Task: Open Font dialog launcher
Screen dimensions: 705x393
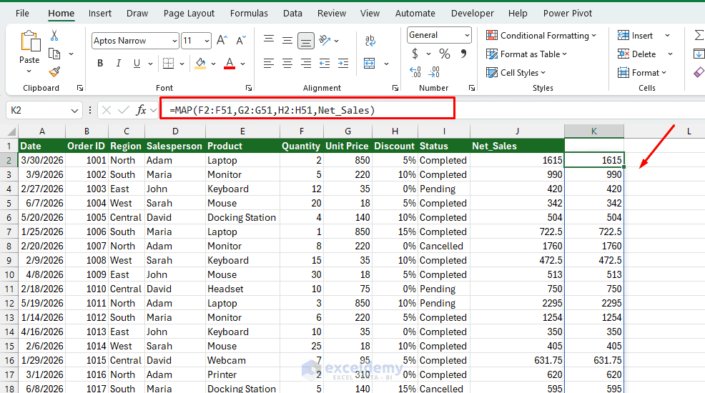Action: 249,88
